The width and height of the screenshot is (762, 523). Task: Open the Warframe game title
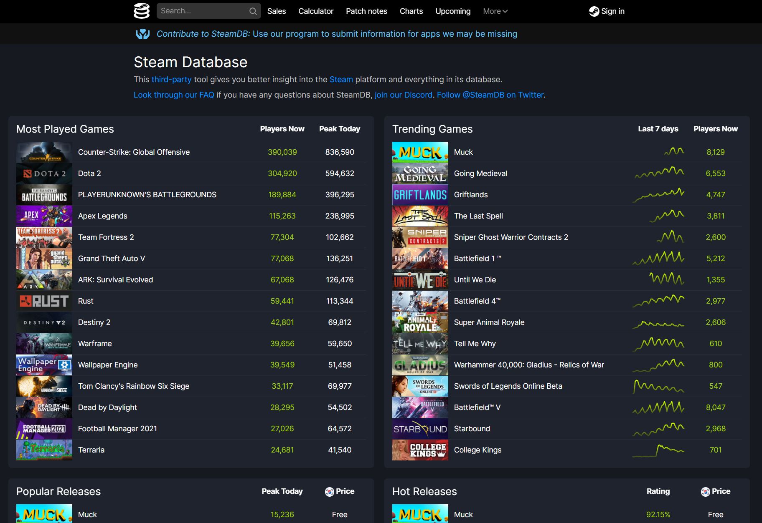tap(95, 344)
